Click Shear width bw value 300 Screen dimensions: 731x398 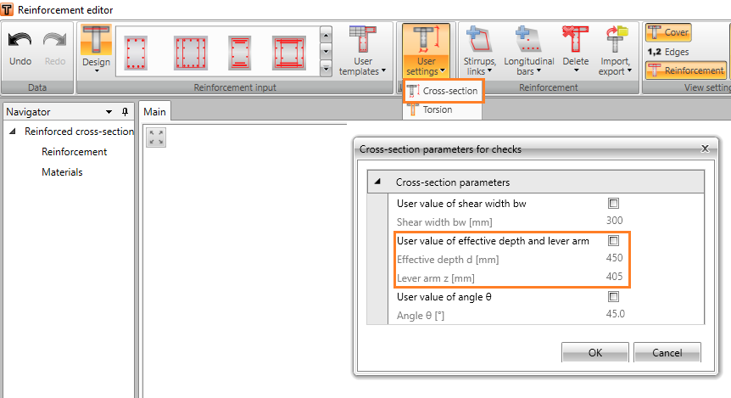tap(615, 221)
